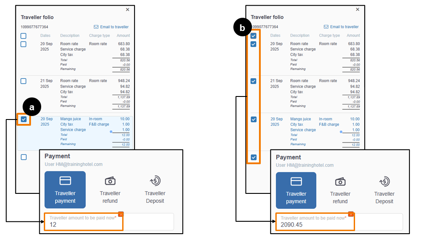Select Traveller payment in right Payment panel
This screenshot has height=239, width=425.
pos(296,190)
